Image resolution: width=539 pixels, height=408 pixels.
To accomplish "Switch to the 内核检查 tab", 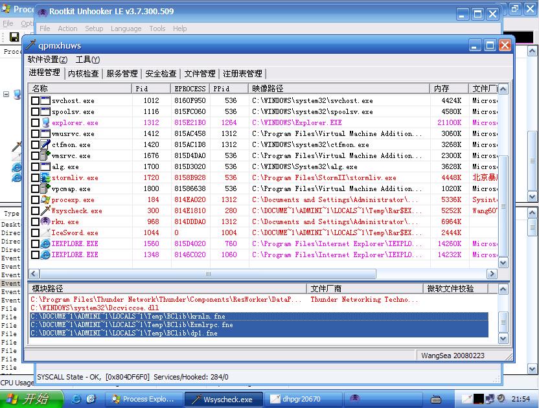I will [x=83, y=74].
